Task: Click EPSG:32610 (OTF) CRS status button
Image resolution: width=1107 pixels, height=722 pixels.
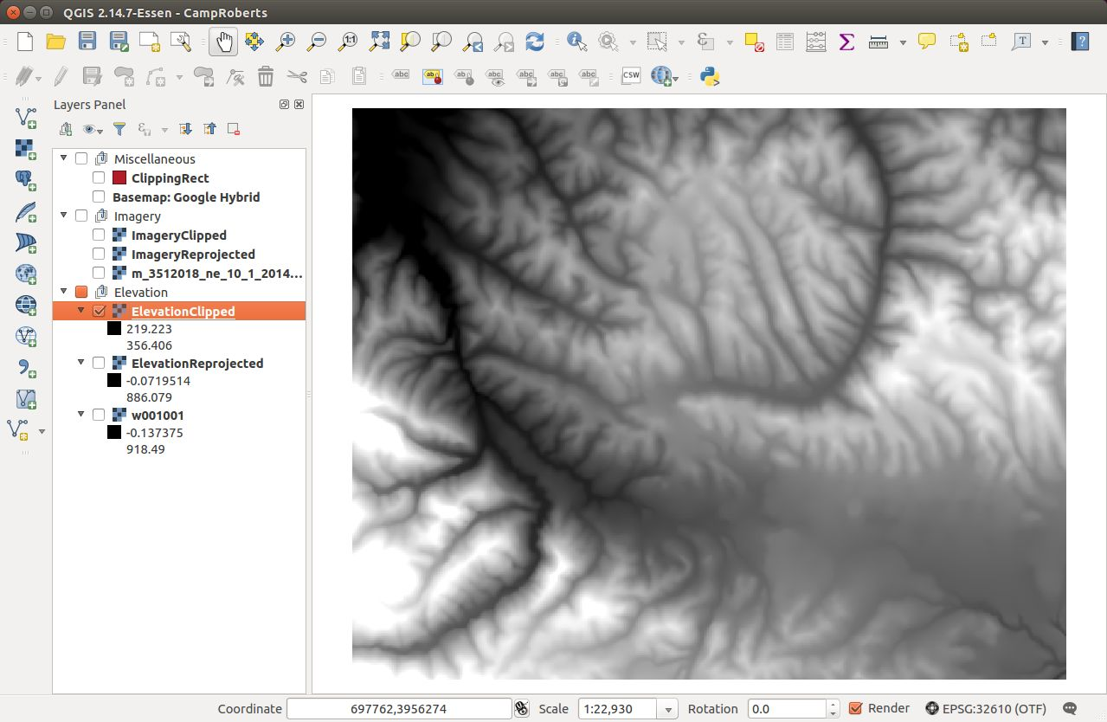Action: click(988, 708)
